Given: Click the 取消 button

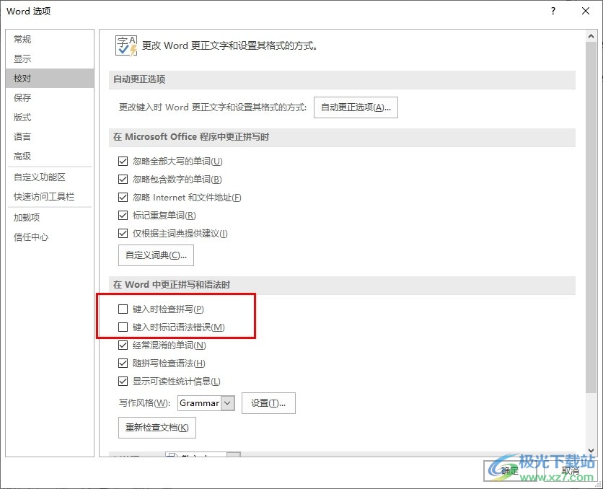Looking at the screenshot, I should pyautogui.click(x=571, y=470).
